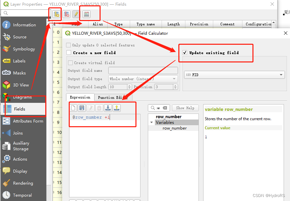
Task: Select field row 0 in table
Action: click(58, 32)
